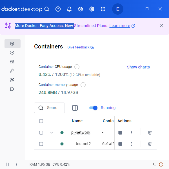Click the Actions column header

[124, 121]
